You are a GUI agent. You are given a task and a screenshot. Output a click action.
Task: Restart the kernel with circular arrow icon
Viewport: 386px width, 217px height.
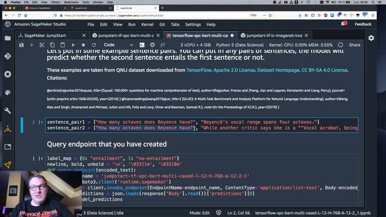(94, 45)
